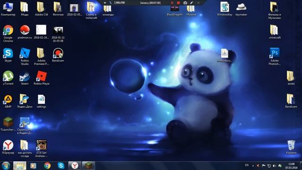
Task: Open как достать соседа folder
Action: pos(25,148)
